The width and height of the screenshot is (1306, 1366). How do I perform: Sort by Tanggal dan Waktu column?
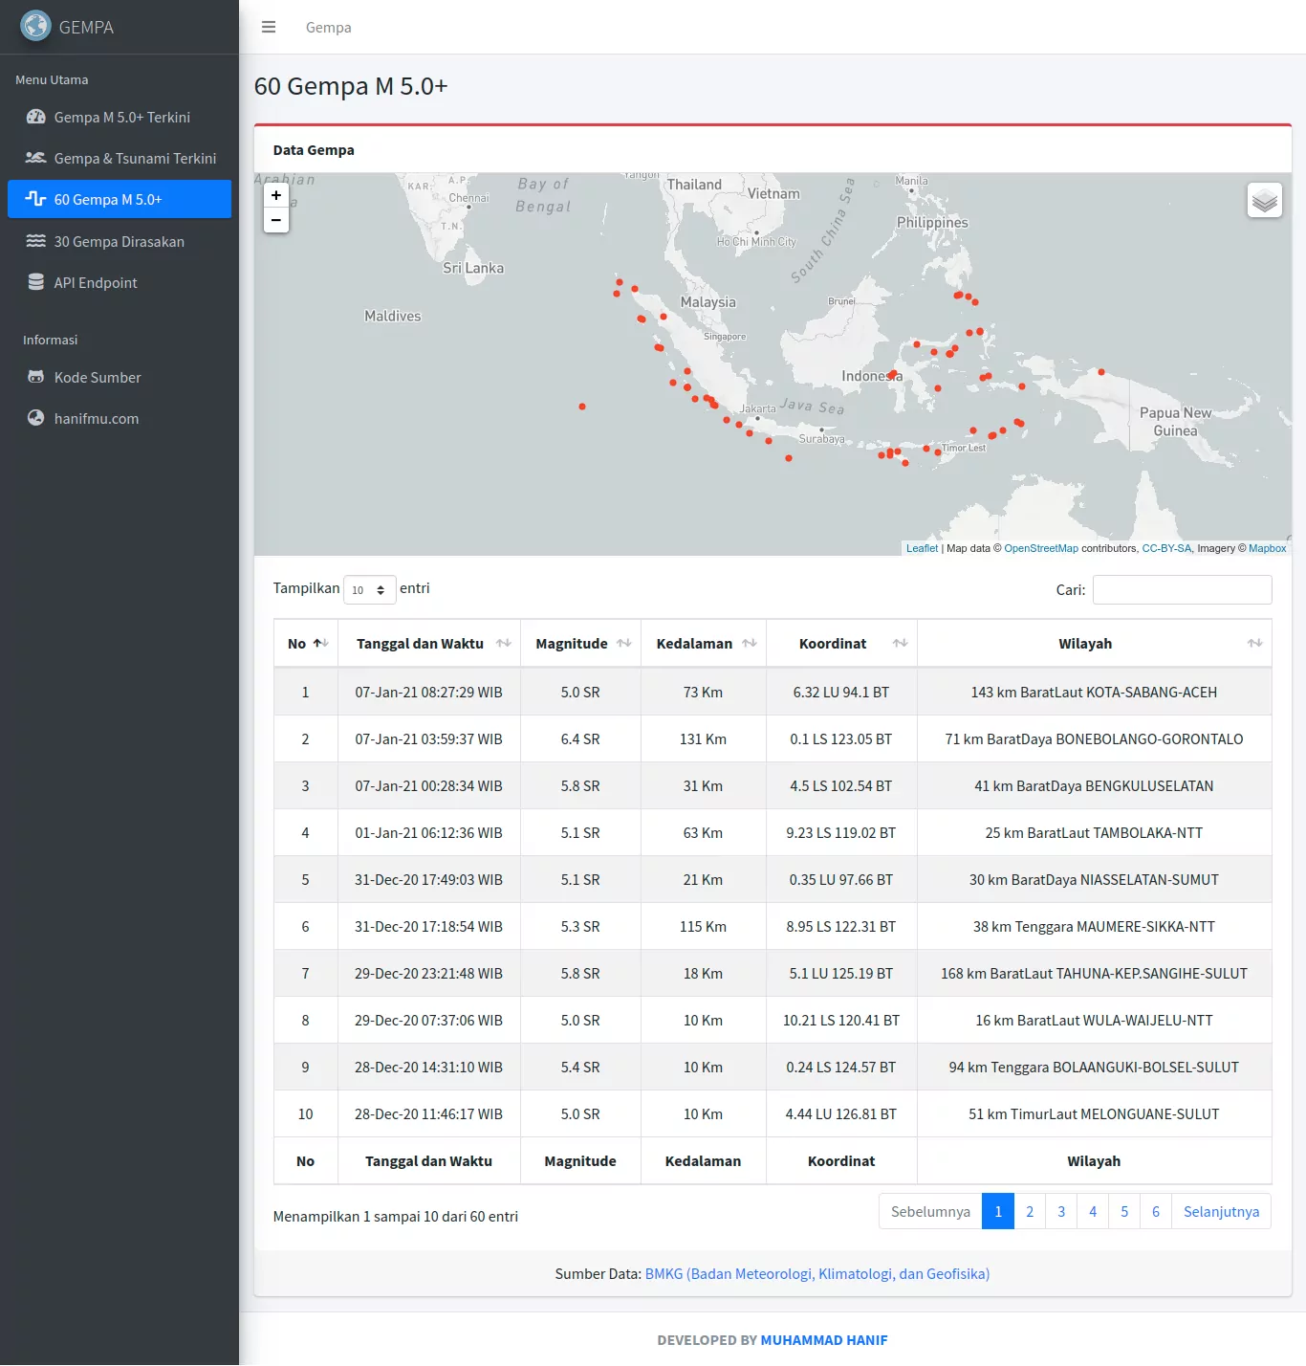coord(428,644)
